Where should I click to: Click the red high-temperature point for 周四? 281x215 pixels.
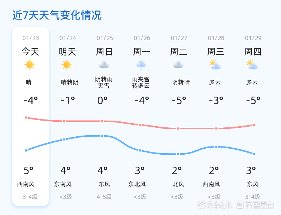[254, 125]
